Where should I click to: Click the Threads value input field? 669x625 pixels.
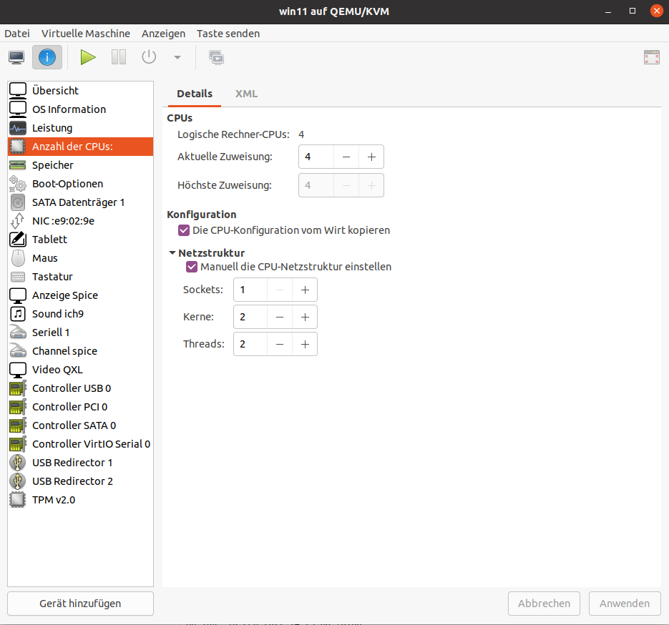coord(251,344)
